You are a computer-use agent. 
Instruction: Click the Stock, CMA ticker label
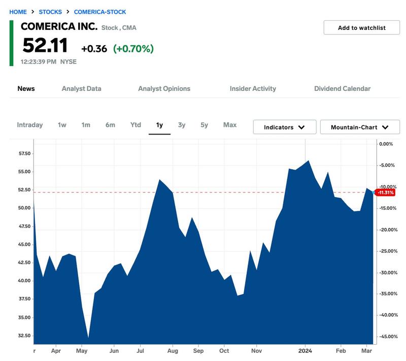(x=119, y=28)
